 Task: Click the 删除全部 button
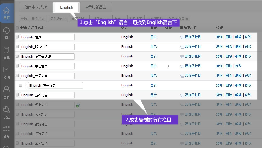pos(38,19)
